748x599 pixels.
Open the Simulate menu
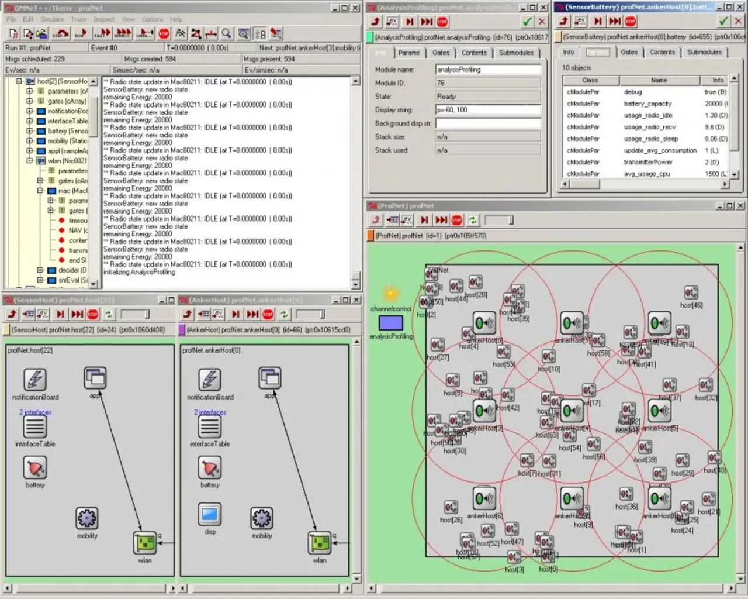click(52, 19)
